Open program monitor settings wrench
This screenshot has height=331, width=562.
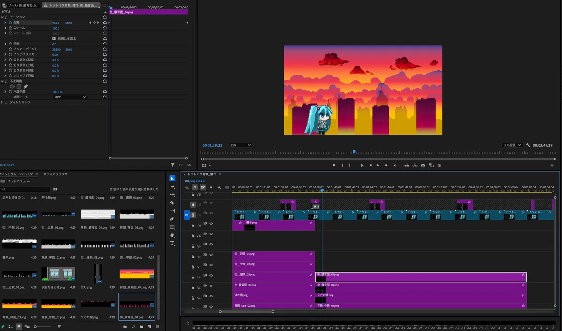click(528, 145)
